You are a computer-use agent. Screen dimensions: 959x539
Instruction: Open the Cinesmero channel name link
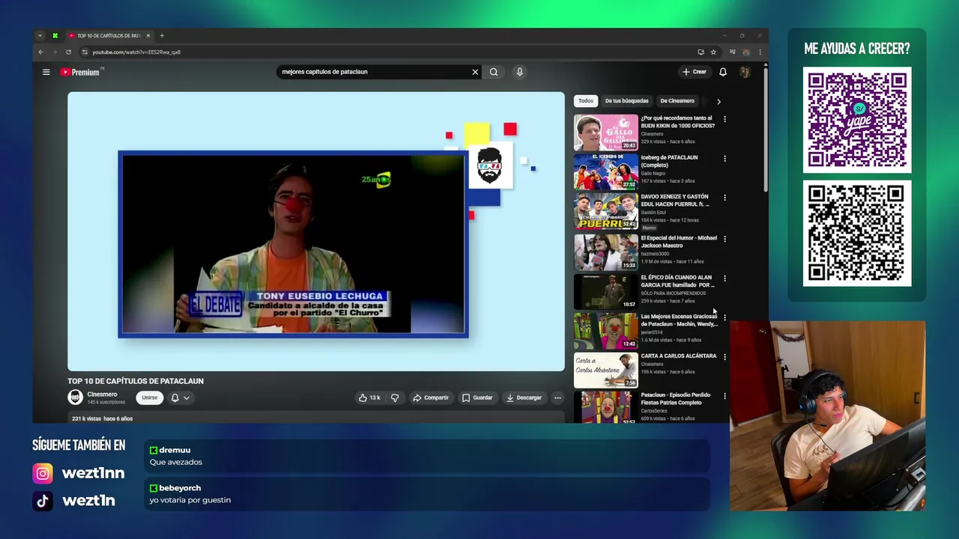(102, 394)
